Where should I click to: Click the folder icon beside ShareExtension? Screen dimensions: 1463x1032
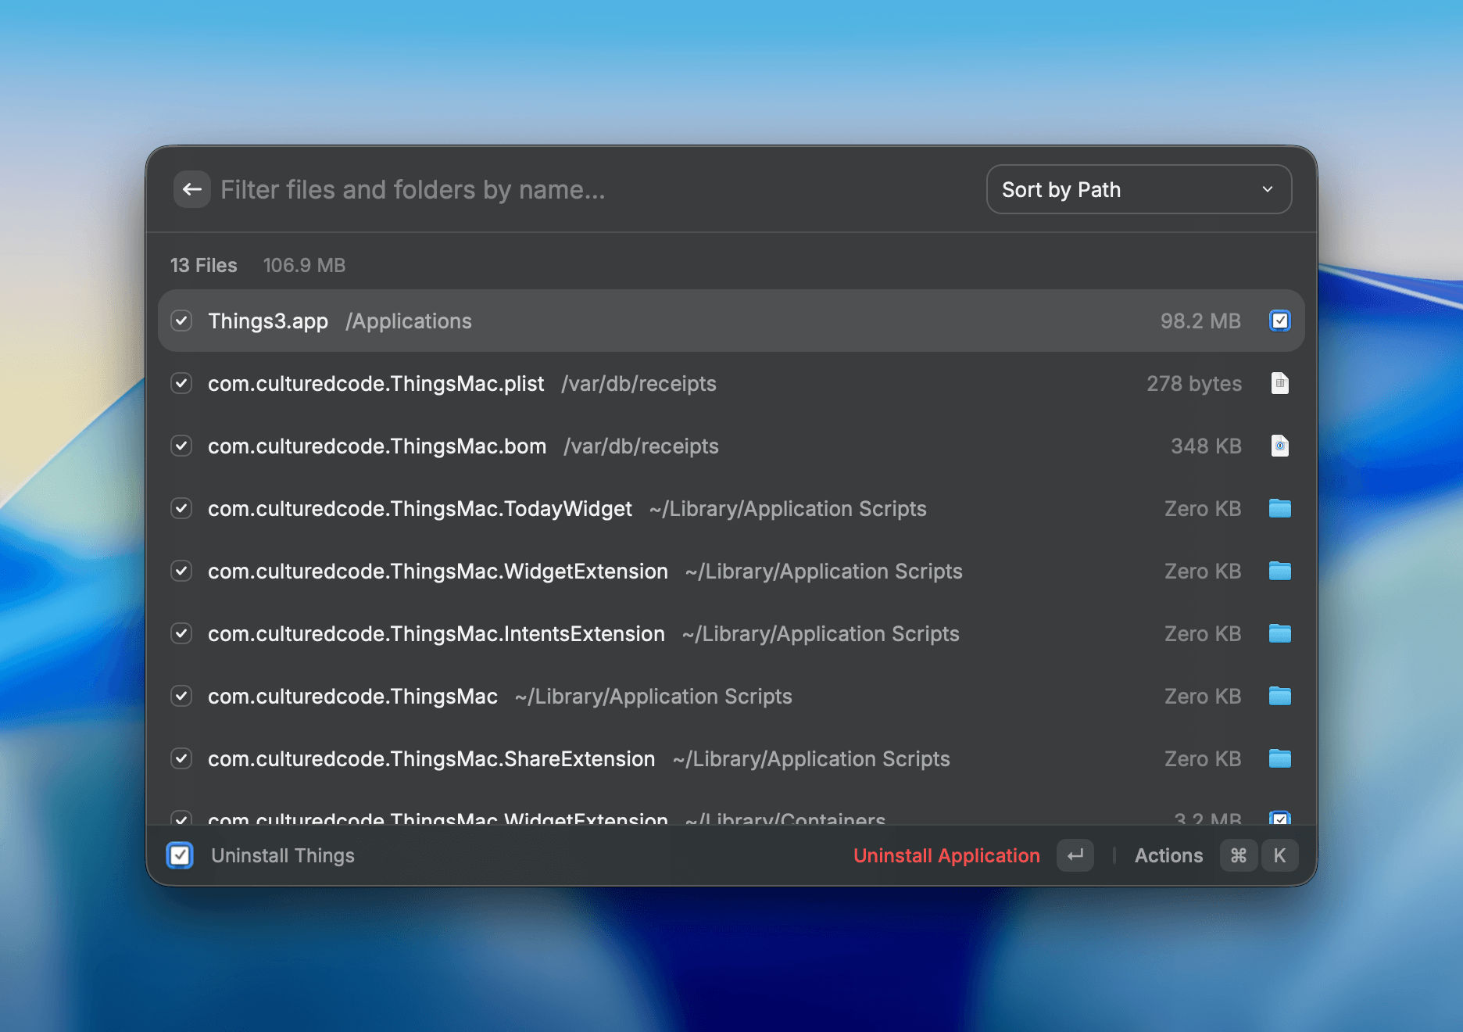click(x=1279, y=758)
